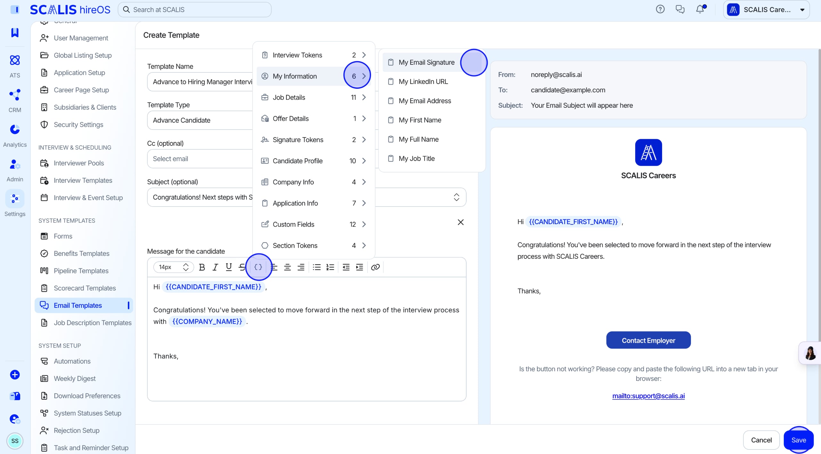This screenshot has width=821, height=454.
Task: Select My Information token category
Action: click(x=314, y=76)
